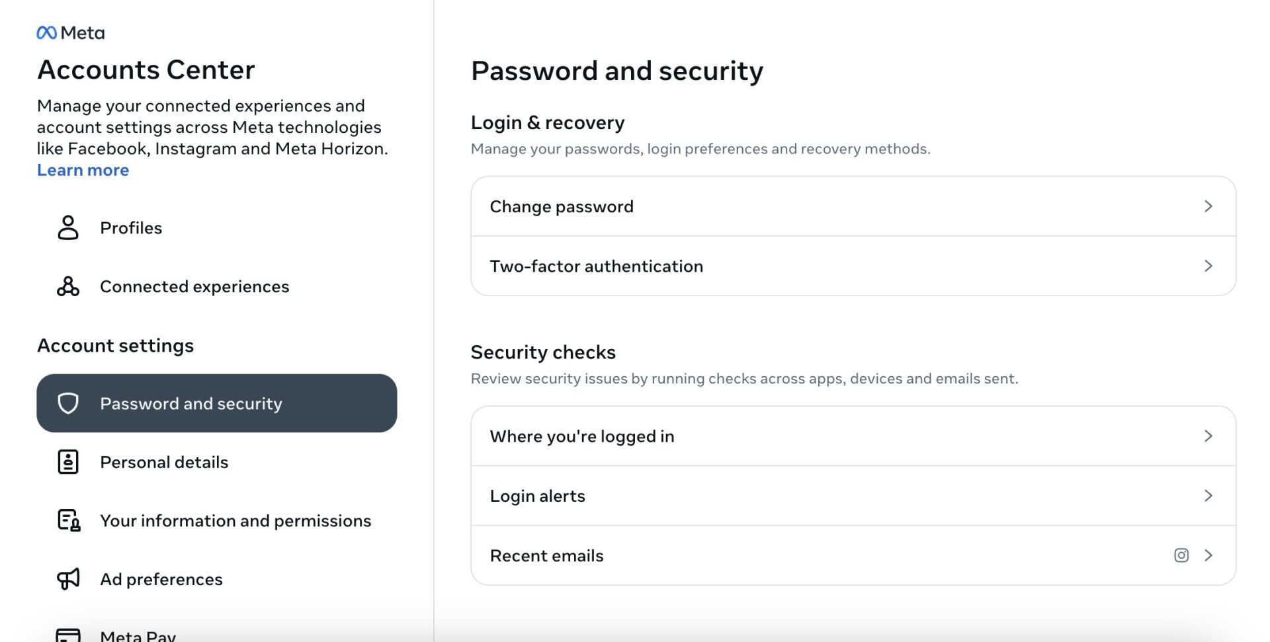The height and width of the screenshot is (642, 1270).
Task: Click the Your information and permissions icon
Action: point(69,520)
